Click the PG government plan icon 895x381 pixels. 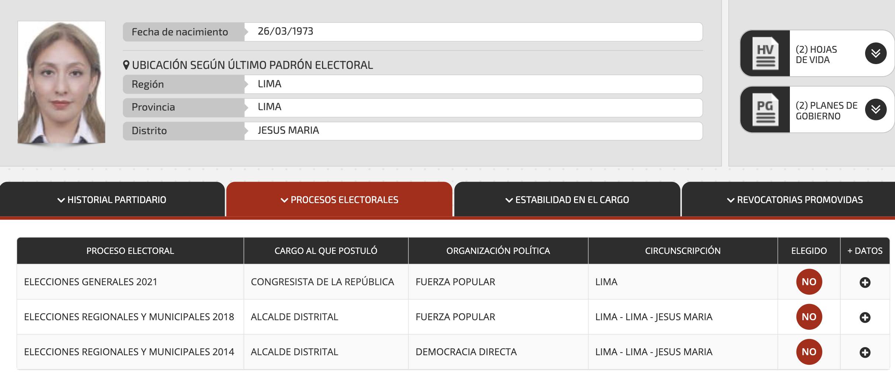click(765, 109)
